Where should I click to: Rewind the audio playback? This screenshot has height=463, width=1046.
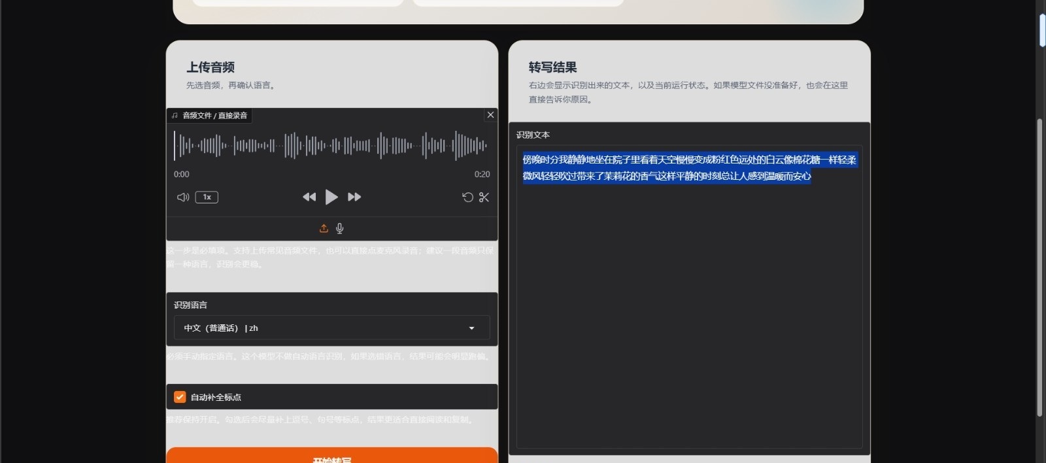(309, 197)
